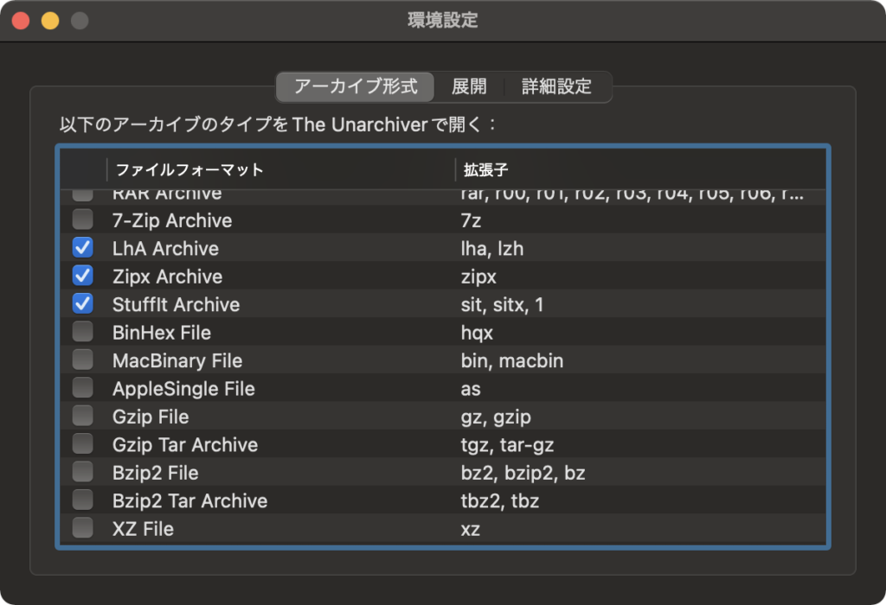This screenshot has height=605, width=886.
Task: Select the Gzip Tar Archive extensions cell
Action: [508, 445]
